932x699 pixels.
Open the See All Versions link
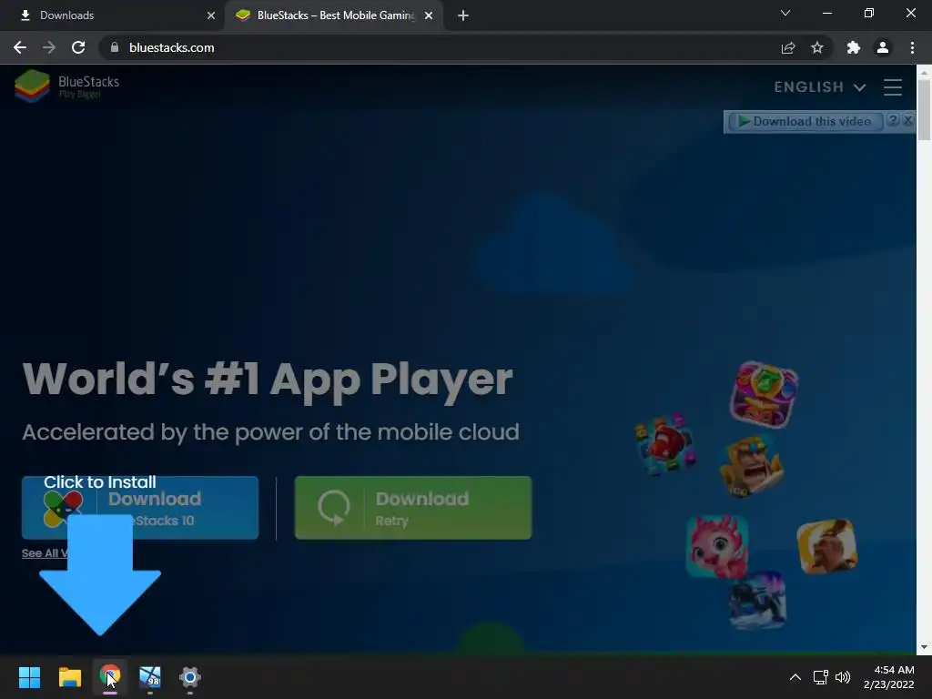click(x=45, y=553)
